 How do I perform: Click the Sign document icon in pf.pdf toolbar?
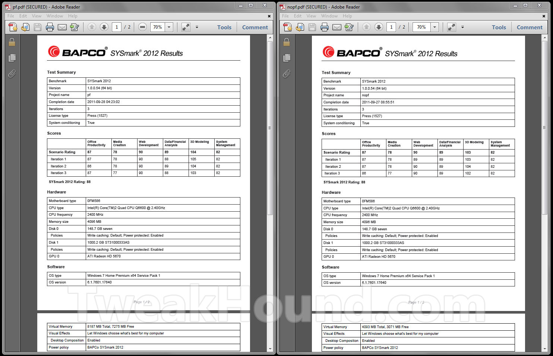pos(75,27)
